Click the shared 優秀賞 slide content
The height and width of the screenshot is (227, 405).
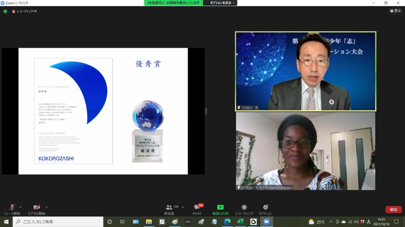(103, 111)
